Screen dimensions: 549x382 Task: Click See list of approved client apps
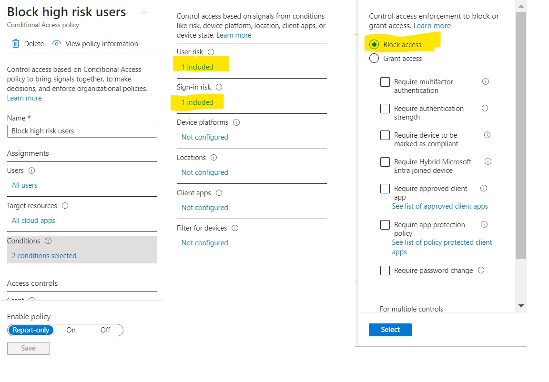pyautogui.click(x=440, y=206)
